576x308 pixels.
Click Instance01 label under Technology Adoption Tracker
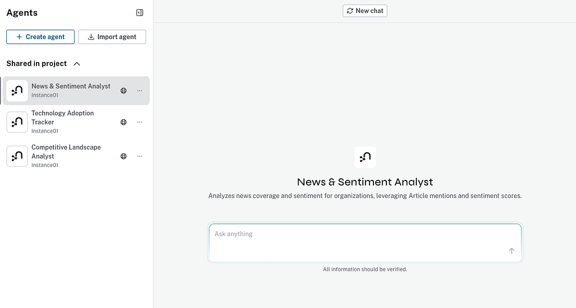(x=45, y=131)
